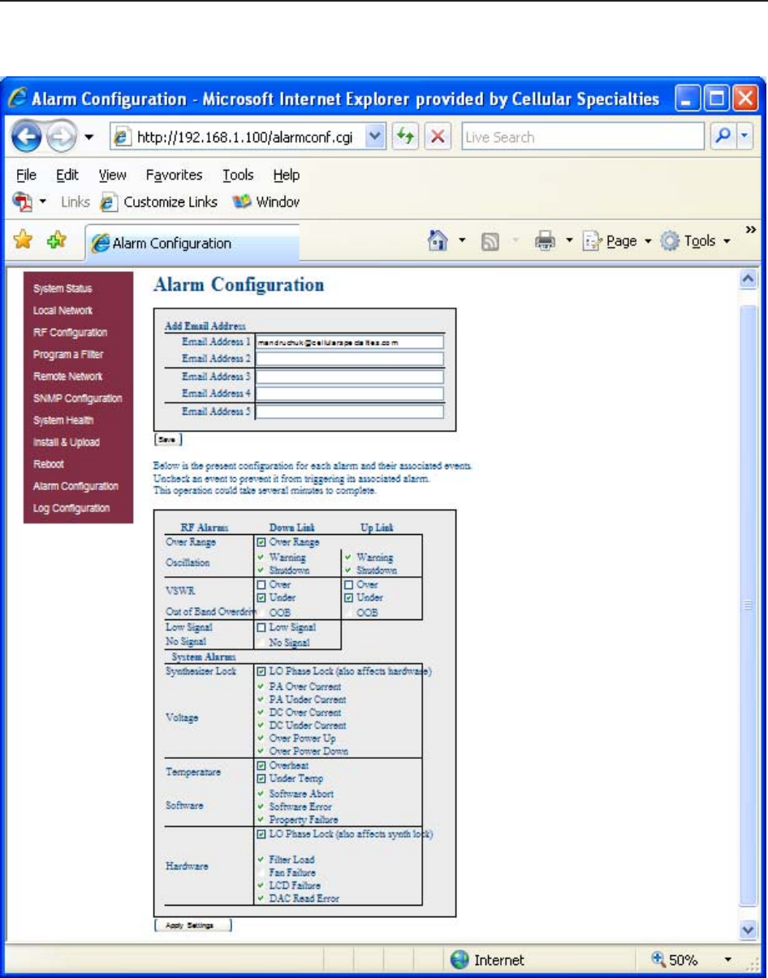The height and width of the screenshot is (978, 768).
Task: Click the vertical scrollbar thumb
Action: (x=749, y=605)
